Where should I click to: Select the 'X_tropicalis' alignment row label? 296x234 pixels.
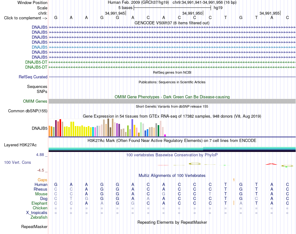(x=37, y=213)
